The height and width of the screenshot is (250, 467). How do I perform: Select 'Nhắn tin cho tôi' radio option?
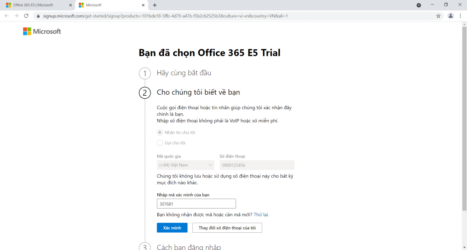tap(160, 132)
